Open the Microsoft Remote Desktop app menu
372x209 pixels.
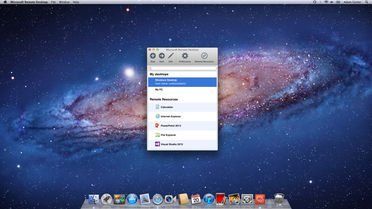[29, 2]
